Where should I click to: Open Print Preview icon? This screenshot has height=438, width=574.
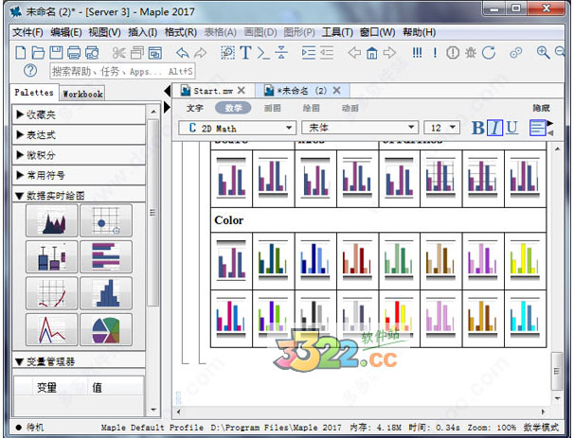pyautogui.click(x=92, y=53)
